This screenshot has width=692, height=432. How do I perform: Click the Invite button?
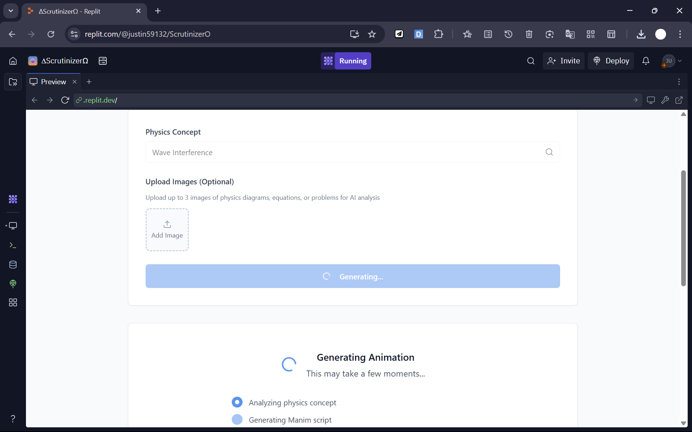pos(564,61)
